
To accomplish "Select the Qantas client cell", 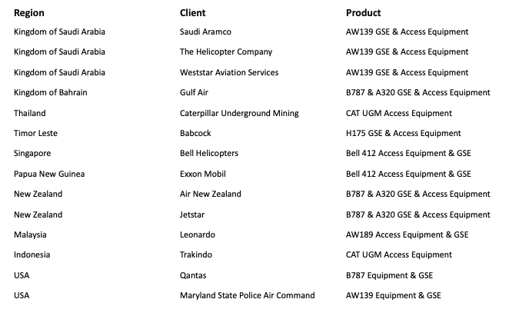I will point(193,275).
